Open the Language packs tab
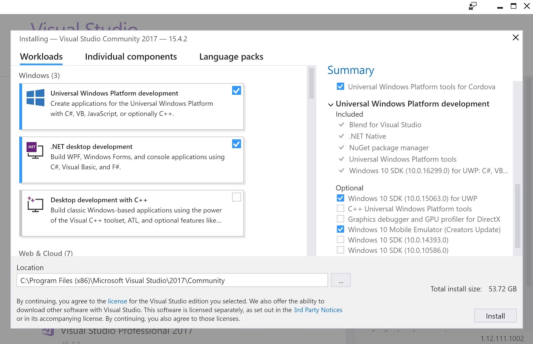This screenshot has height=344, width=533. pyautogui.click(x=231, y=57)
